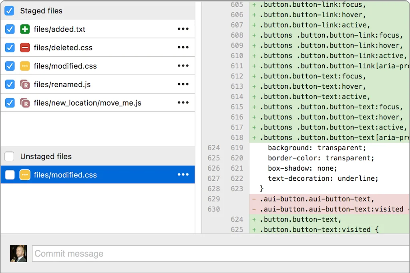Open the ellipsis menu on unstaged modified.css
The width and height of the screenshot is (410, 273).
point(183,175)
